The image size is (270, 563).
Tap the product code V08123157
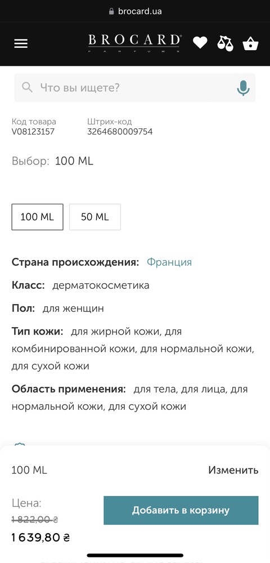click(33, 131)
